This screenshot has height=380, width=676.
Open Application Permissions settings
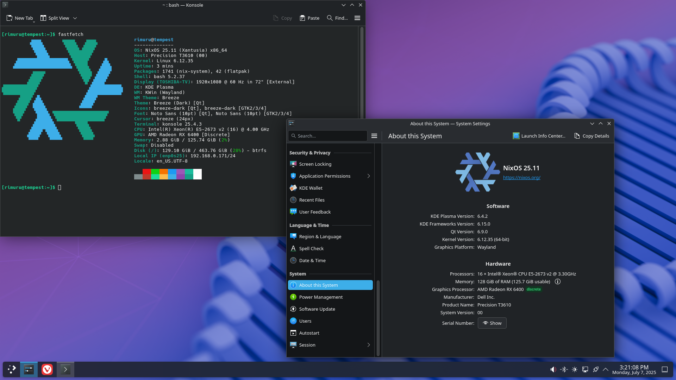330,176
